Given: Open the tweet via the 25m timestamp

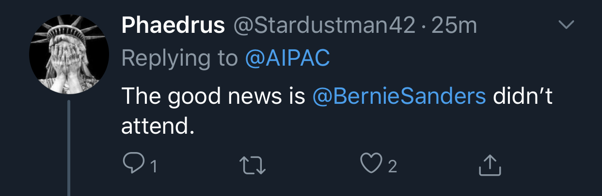Looking at the screenshot, I should (454, 26).
